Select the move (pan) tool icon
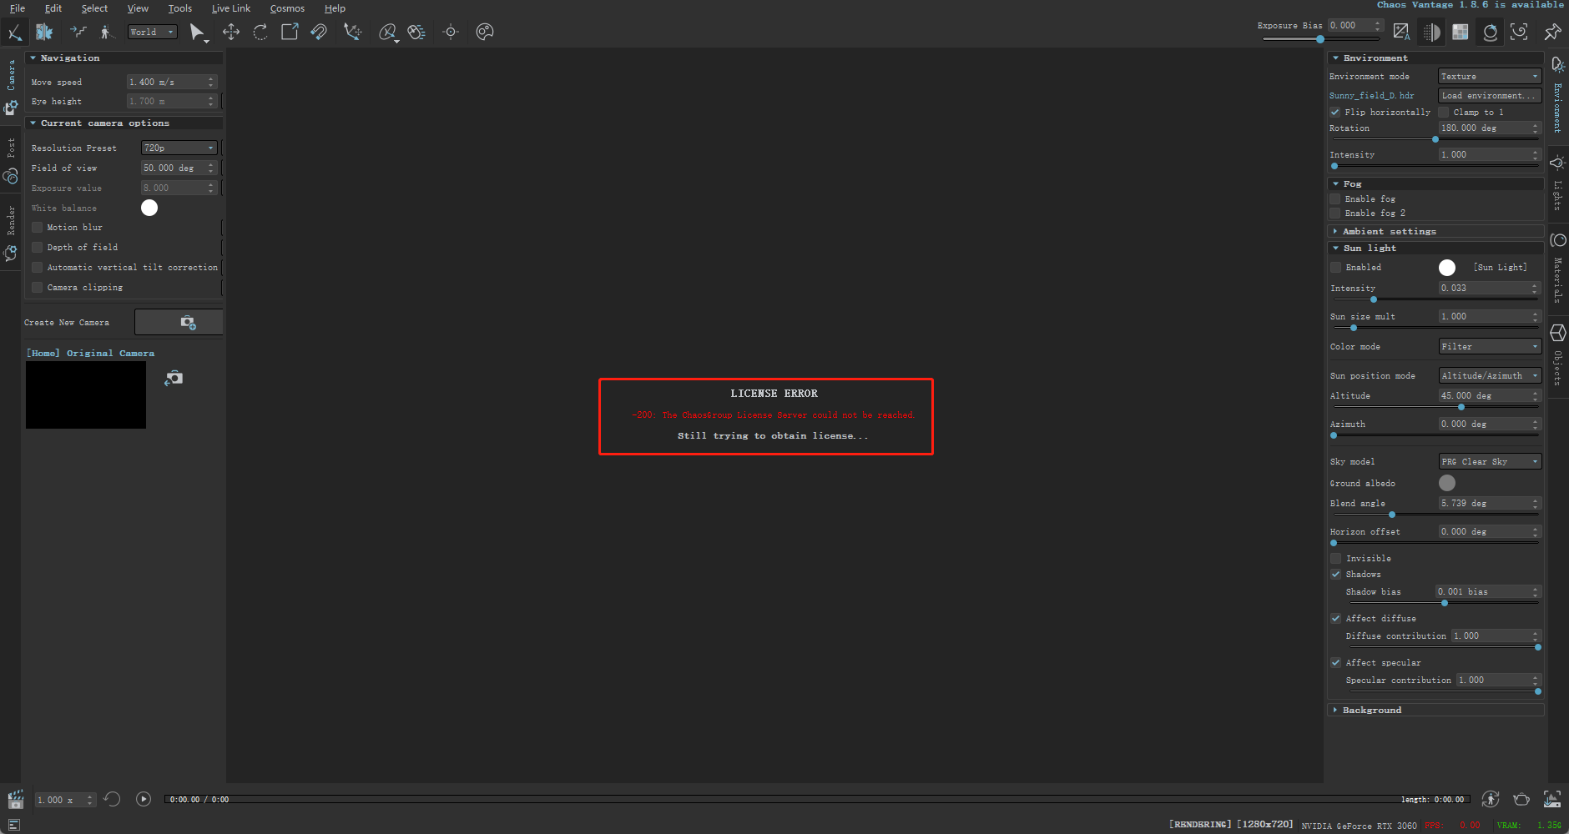The width and height of the screenshot is (1569, 834). tap(231, 32)
